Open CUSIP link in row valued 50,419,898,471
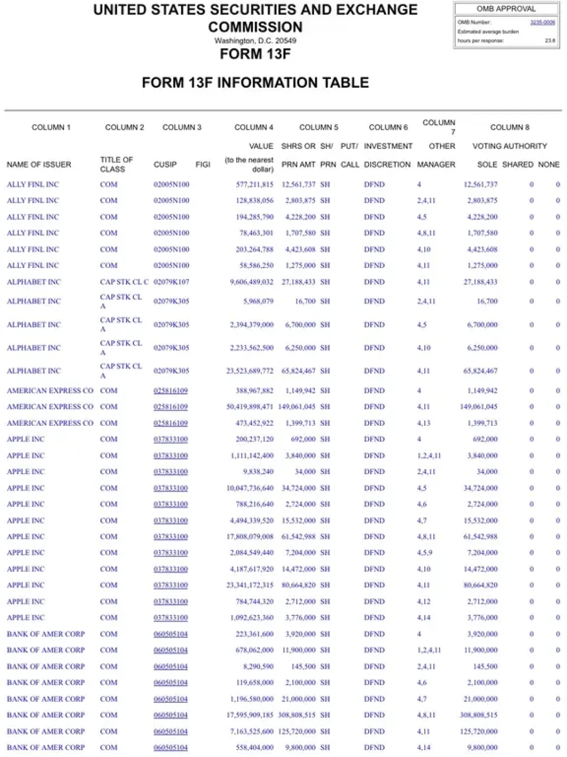Image resolution: width=567 pixels, height=757 pixels. (171, 407)
